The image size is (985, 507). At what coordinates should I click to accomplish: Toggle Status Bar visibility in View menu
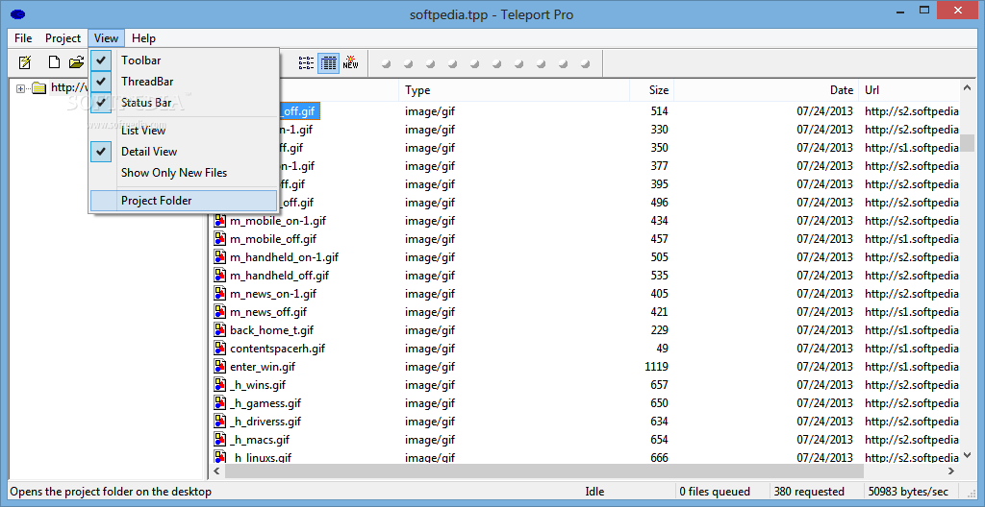pyautogui.click(x=183, y=103)
